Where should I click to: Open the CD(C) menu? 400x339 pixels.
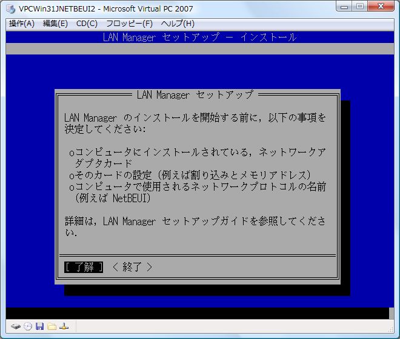[x=87, y=24]
